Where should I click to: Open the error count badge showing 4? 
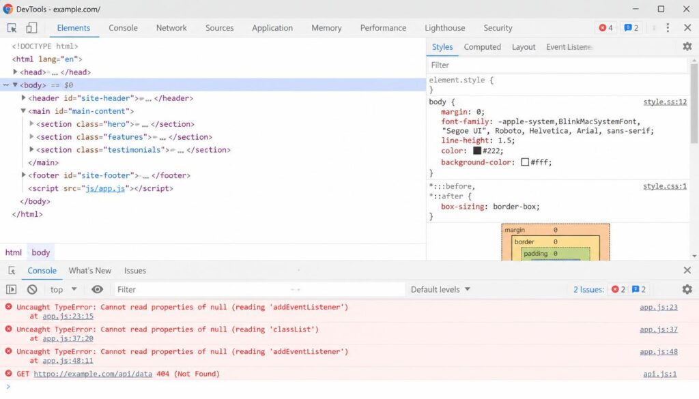coord(606,28)
